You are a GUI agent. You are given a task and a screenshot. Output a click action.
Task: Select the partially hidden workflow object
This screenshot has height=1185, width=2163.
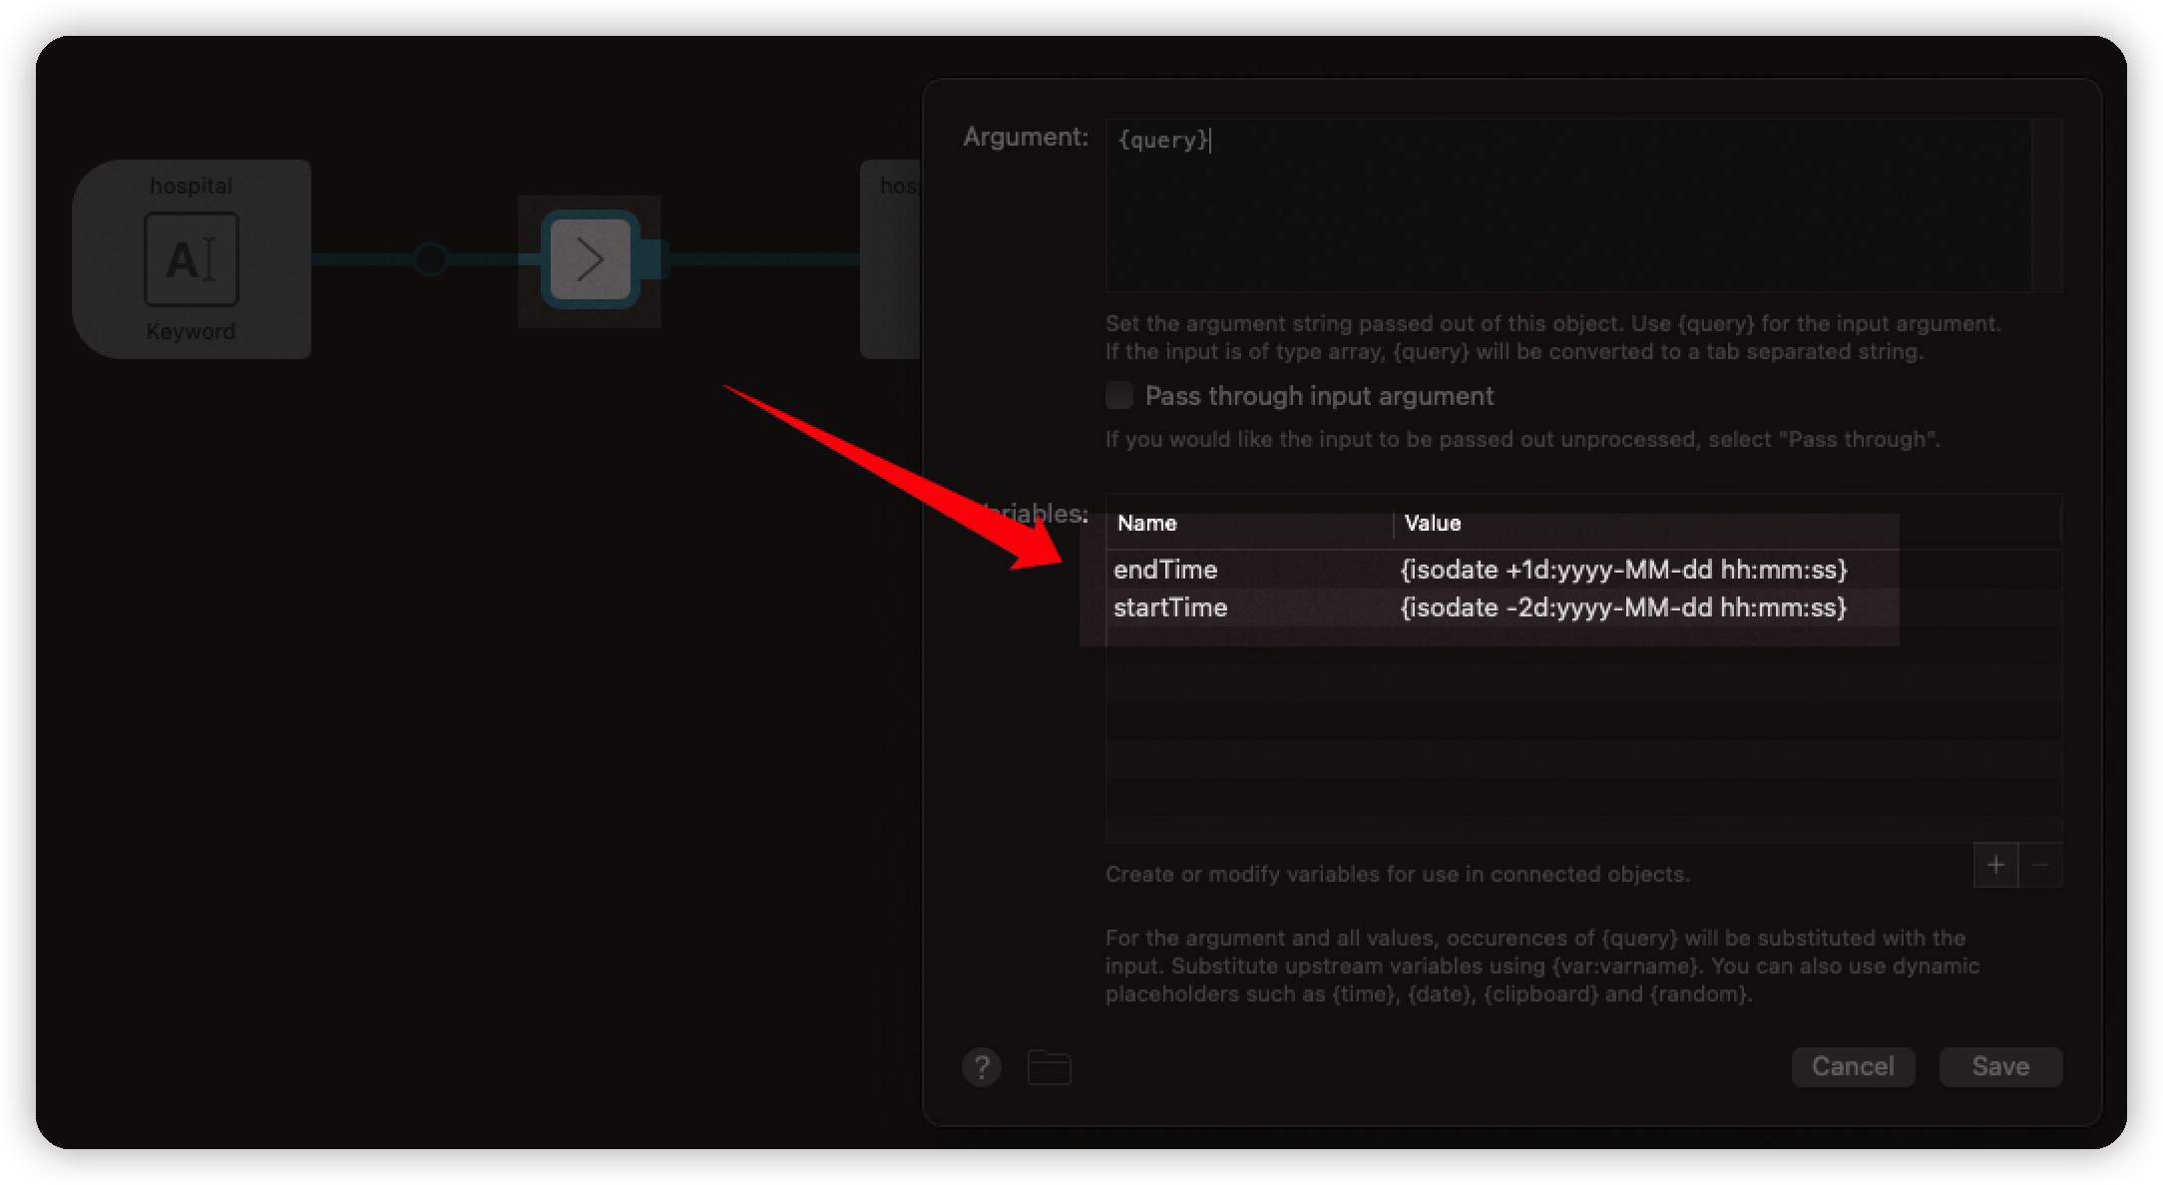[890, 259]
